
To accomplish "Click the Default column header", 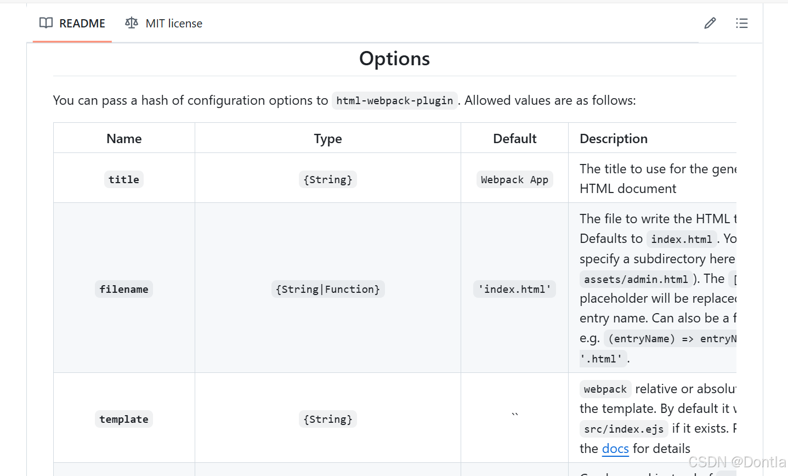I will tap(514, 139).
